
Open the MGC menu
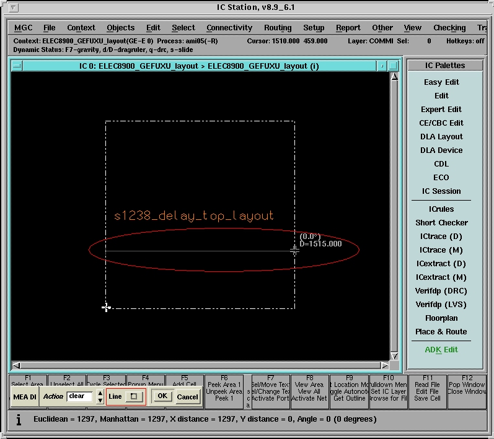pos(24,28)
